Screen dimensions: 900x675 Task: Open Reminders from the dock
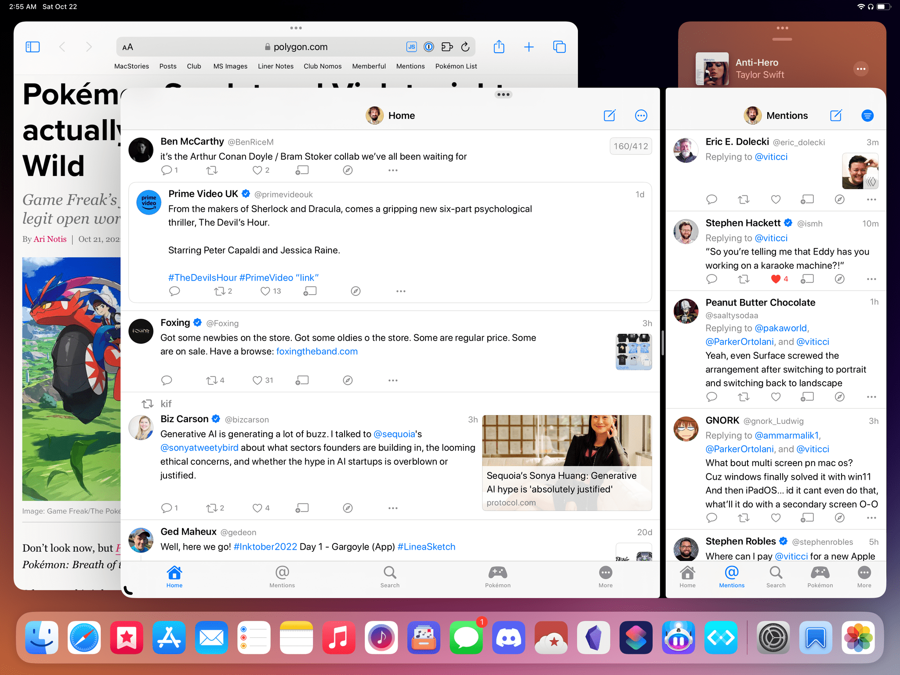tap(254, 637)
